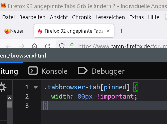The image size is (167, 124).
Task: Select the pinned Neuer tab
Action: point(14,31)
